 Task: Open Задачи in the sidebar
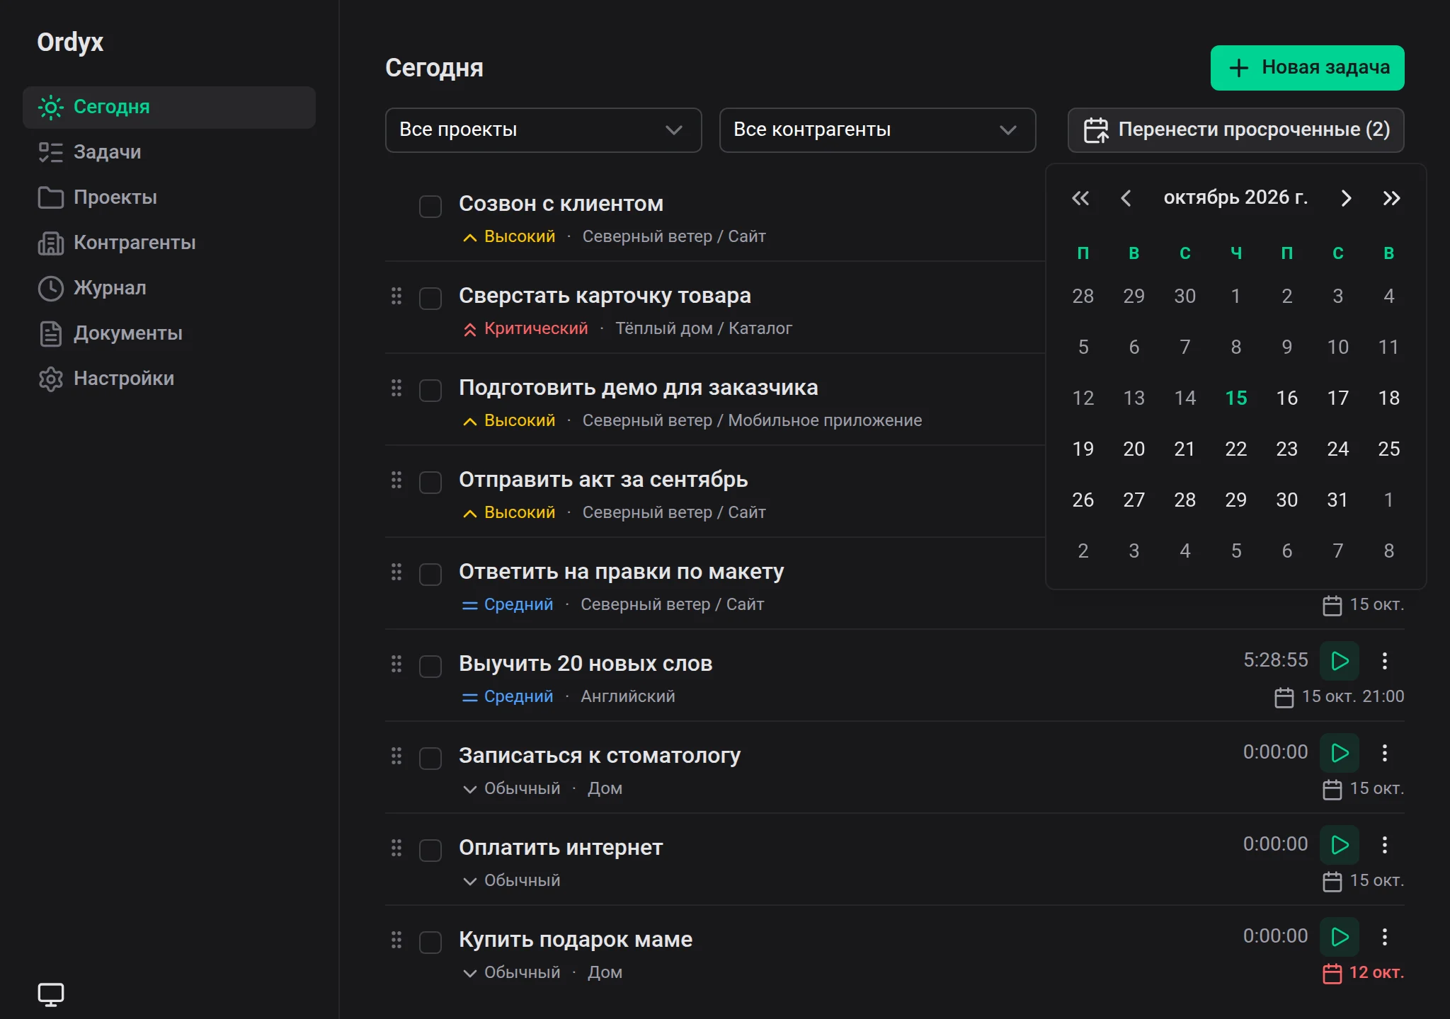click(169, 152)
